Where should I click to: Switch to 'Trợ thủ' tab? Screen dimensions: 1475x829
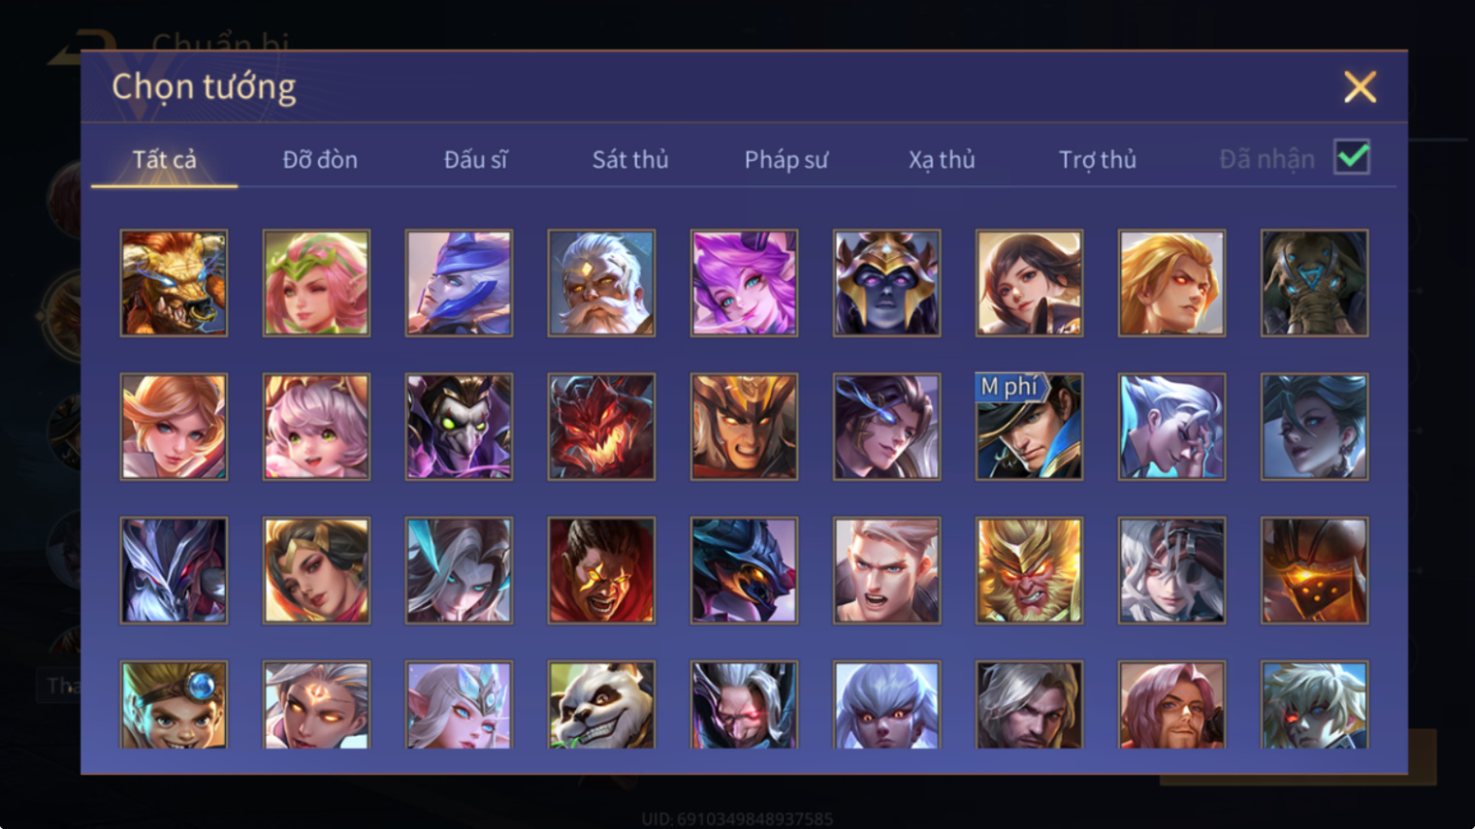(x=1097, y=159)
